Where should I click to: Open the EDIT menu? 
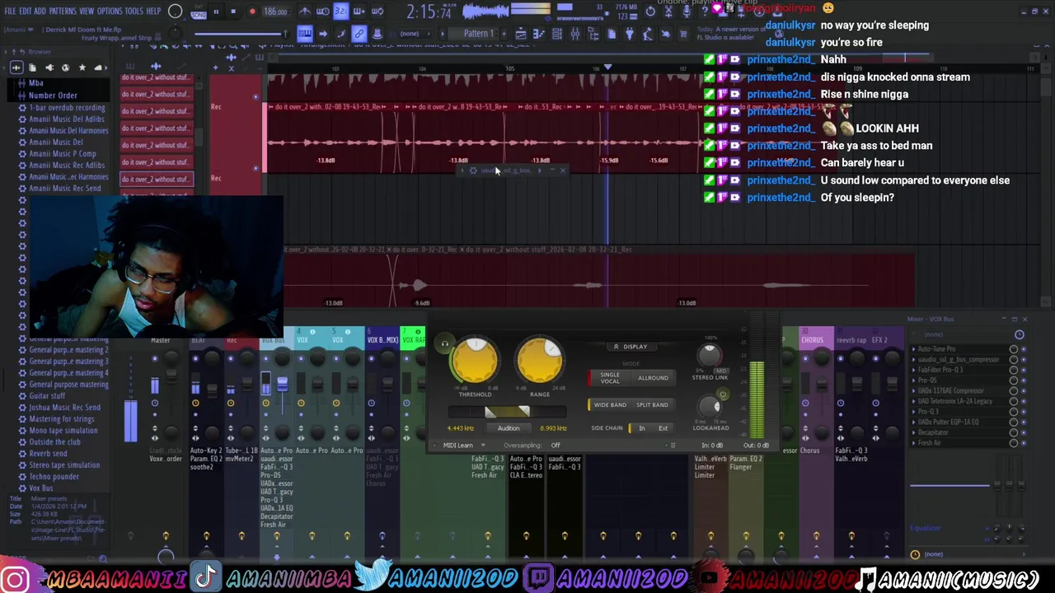26,12
